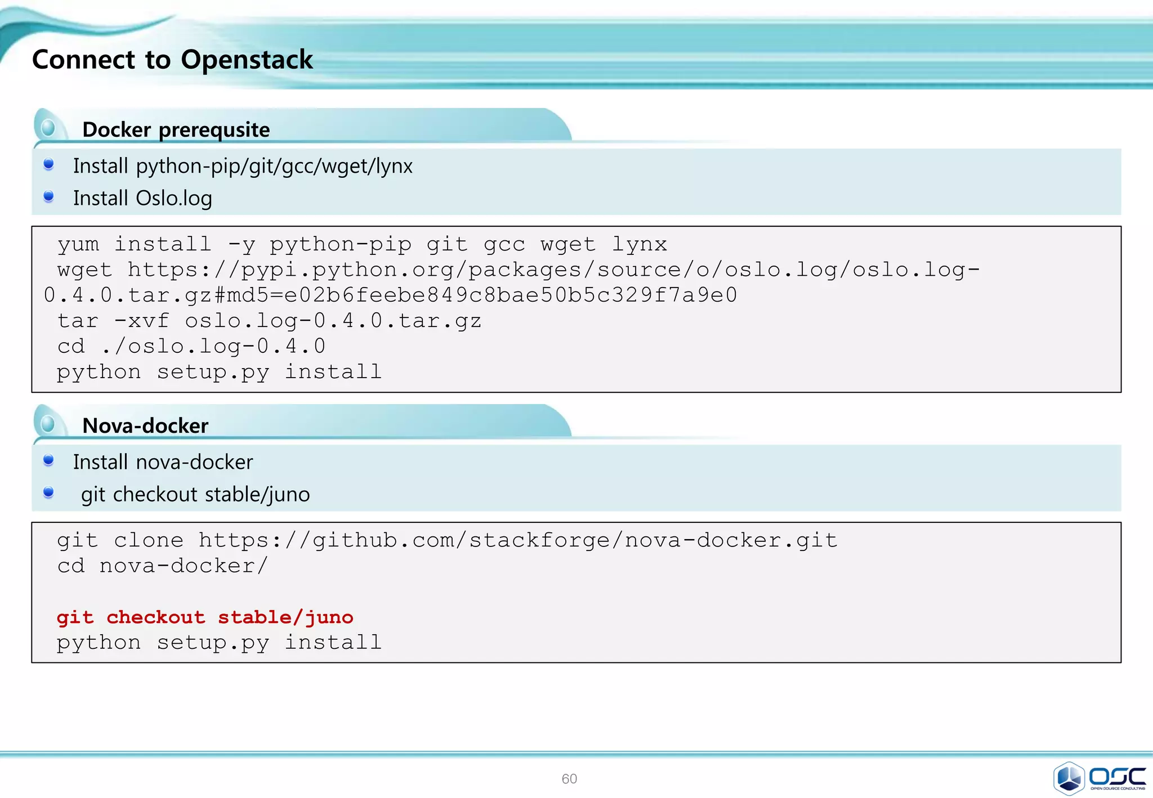
Task: Click the cd nova-docker/ command
Action: tap(162, 566)
